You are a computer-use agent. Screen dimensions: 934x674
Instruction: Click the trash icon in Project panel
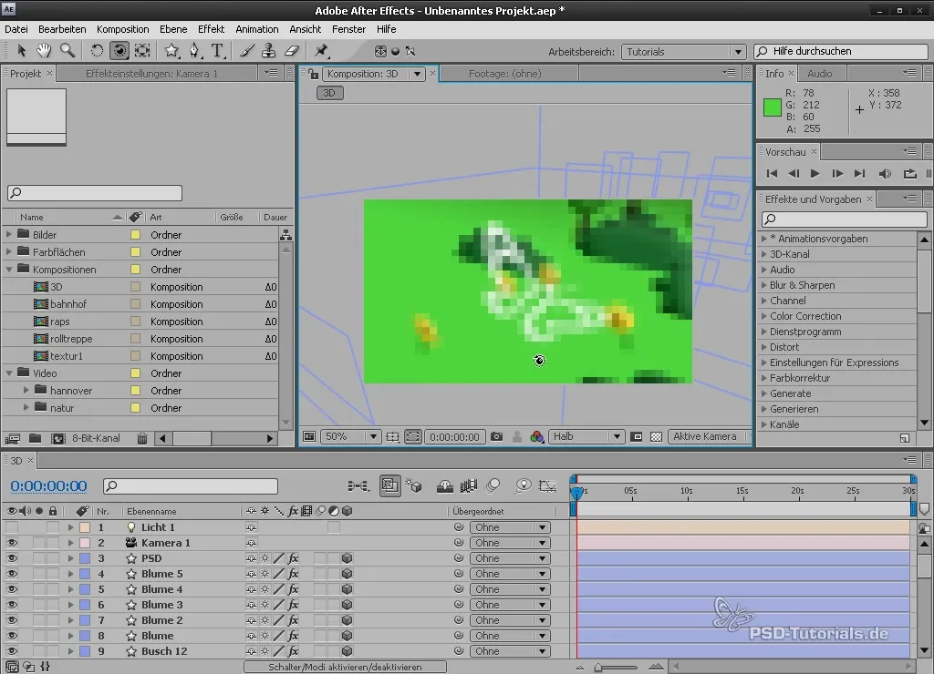point(141,438)
